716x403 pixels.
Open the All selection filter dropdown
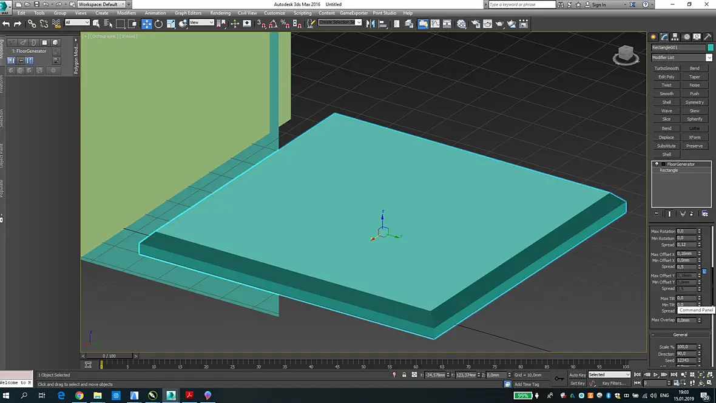[x=77, y=22]
